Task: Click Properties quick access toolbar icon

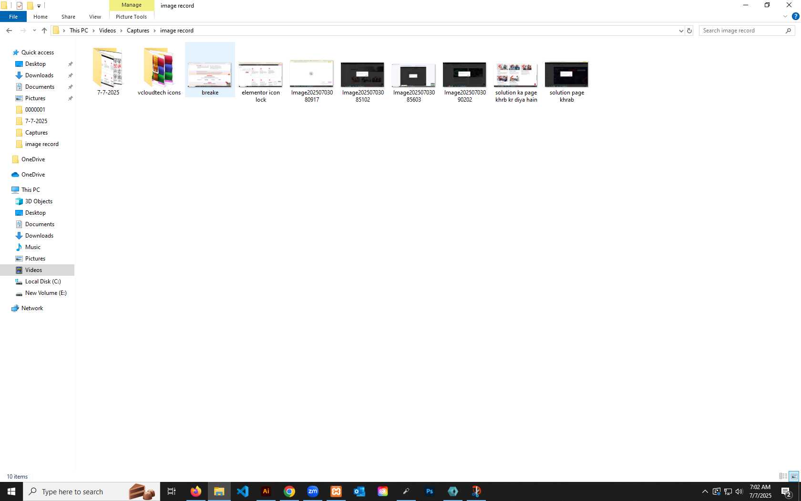Action: 20,6
